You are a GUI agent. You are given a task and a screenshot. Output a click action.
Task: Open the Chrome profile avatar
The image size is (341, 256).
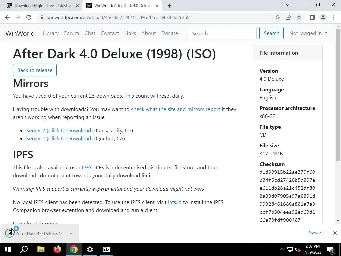(x=323, y=17)
